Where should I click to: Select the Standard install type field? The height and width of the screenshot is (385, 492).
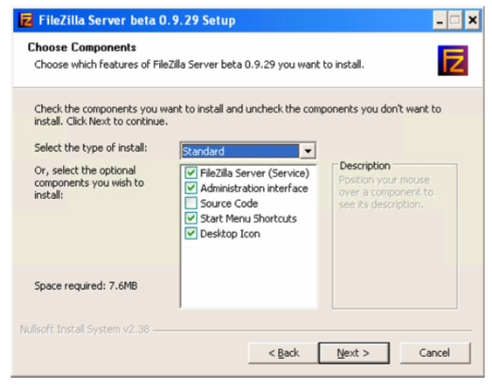tap(240, 151)
